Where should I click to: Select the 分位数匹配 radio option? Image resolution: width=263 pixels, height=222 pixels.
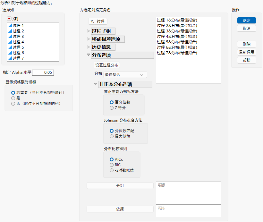click(x=112, y=131)
